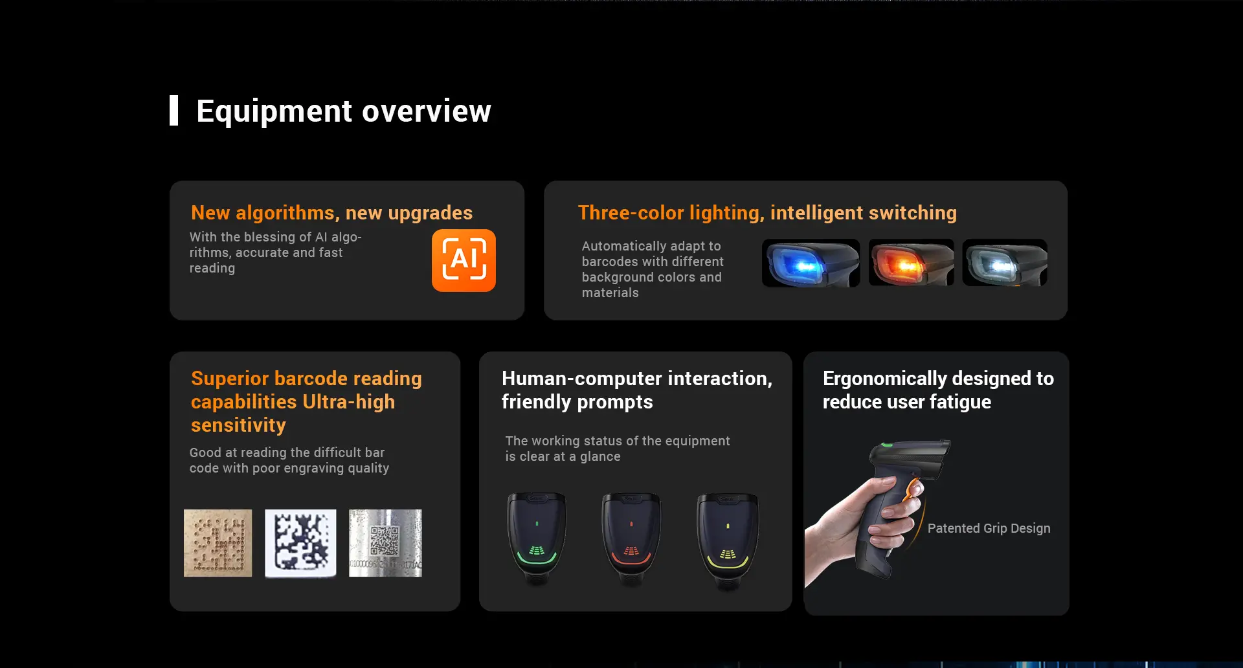Click 'Ergonomically designed to reduce user fatigue' heading
The image size is (1243, 668).
938,390
